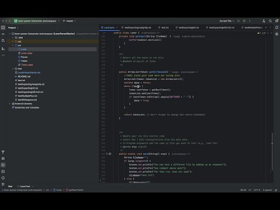This screenshot has width=280, height=210.
Task: Collapse the project root node
Action: point(10,34)
